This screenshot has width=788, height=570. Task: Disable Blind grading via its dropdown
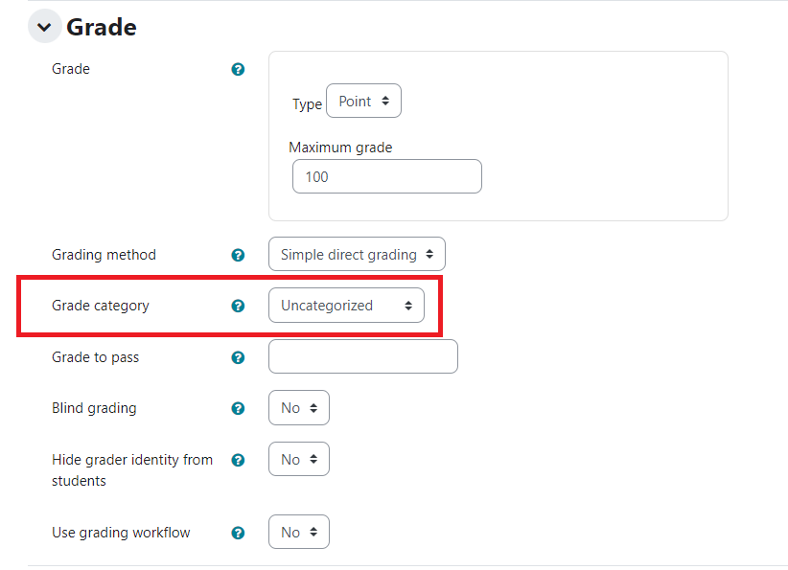(298, 407)
